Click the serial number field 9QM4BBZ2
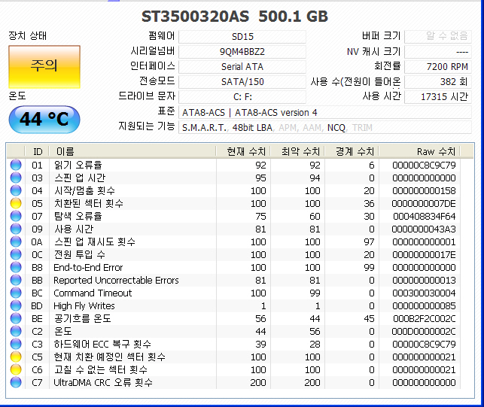The width and height of the screenshot is (484, 407). coord(242,52)
